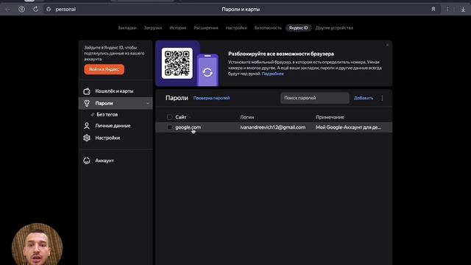
Task: Close the browser features banner
Action: coord(388,45)
